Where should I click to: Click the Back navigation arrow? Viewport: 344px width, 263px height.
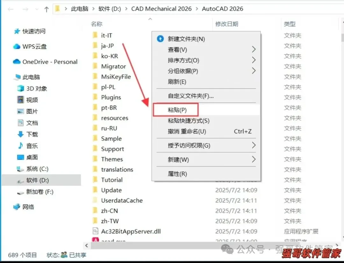(11, 9)
